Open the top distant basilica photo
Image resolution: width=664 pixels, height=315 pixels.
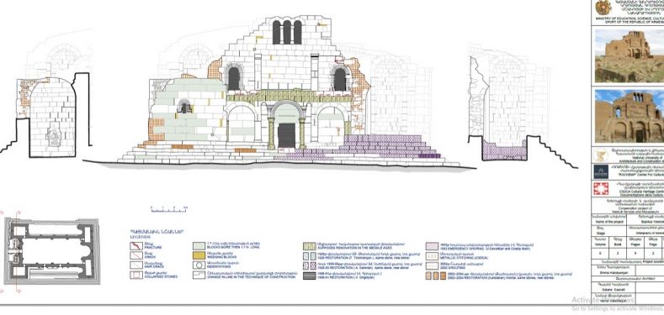coord(629,55)
